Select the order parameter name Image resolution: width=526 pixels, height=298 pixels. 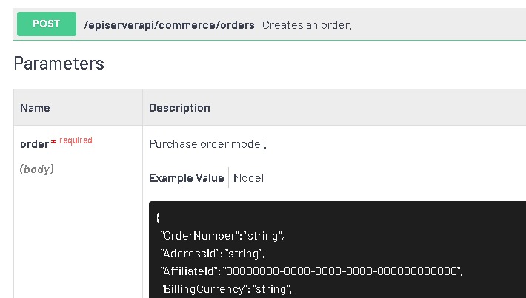[x=34, y=144]
